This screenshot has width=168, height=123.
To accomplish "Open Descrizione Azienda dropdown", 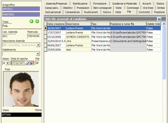I will (38, 45).
